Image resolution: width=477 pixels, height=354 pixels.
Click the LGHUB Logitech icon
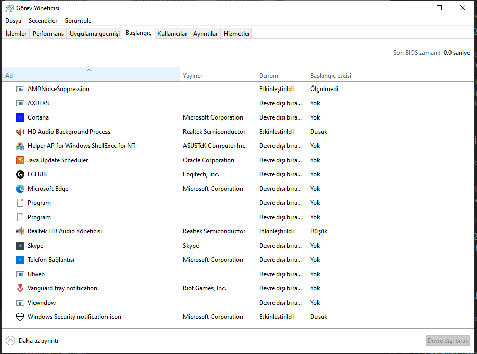(x=20, y=174)
